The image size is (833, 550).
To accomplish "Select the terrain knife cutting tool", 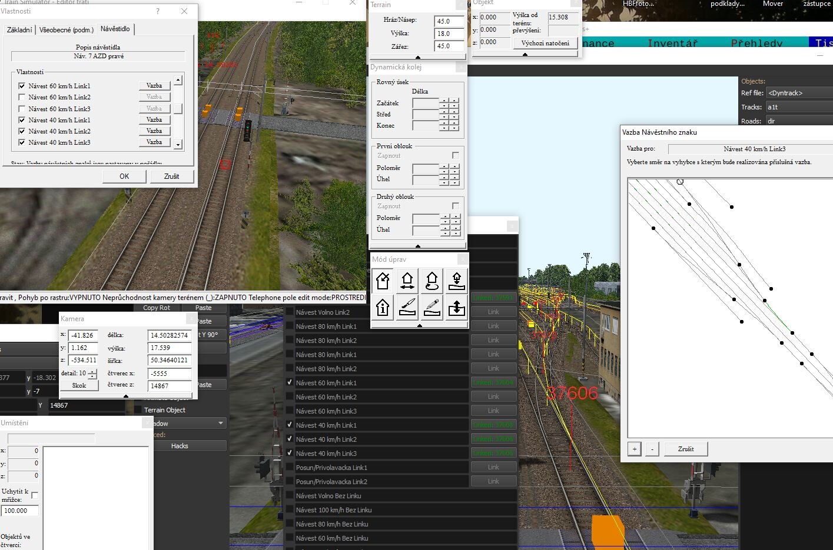I will (x=407, y=307).
